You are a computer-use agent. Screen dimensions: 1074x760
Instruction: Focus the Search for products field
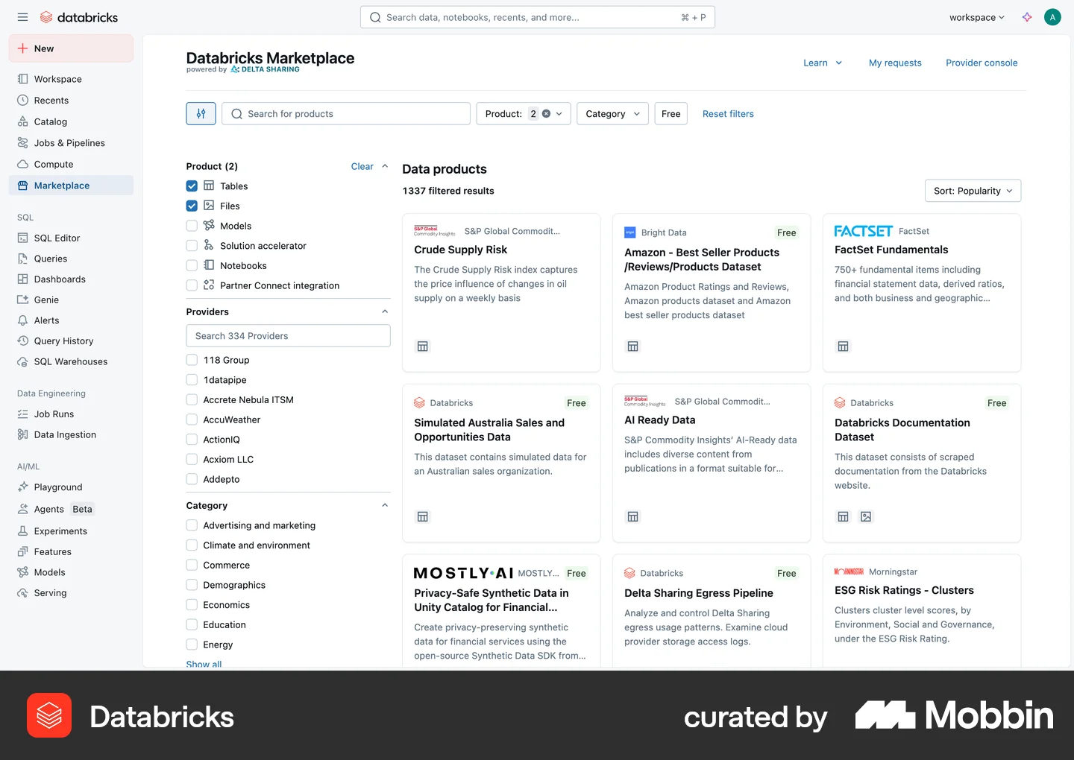coord(346,114)
